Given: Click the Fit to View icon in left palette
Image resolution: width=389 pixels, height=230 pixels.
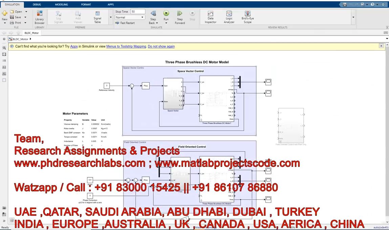Looking at the screenshot, I should (4, 54).
